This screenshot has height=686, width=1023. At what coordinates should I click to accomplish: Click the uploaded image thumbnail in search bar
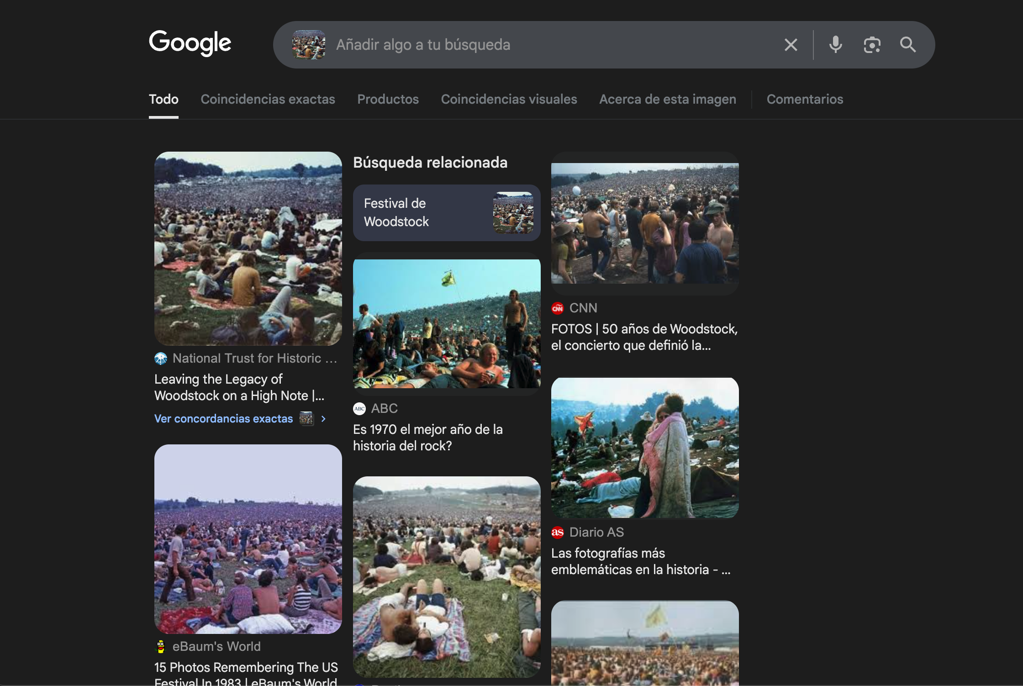point(309,45)
